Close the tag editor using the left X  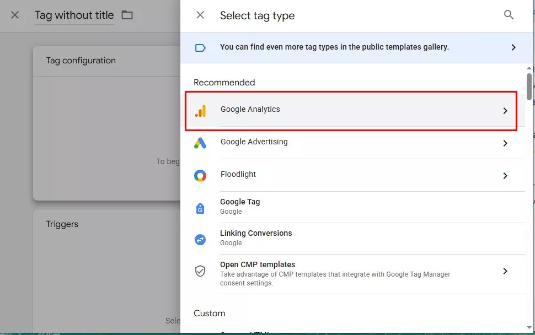point(15,15)
